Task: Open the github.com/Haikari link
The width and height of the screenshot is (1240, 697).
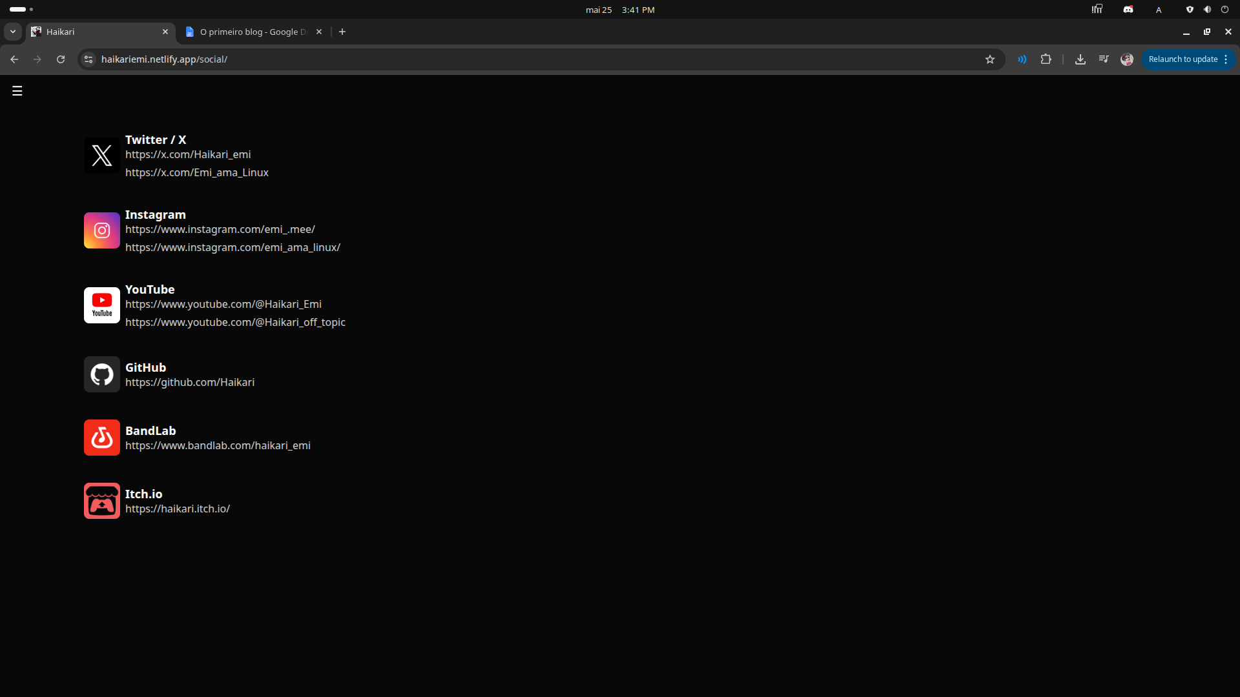Action: pos(190,383)
